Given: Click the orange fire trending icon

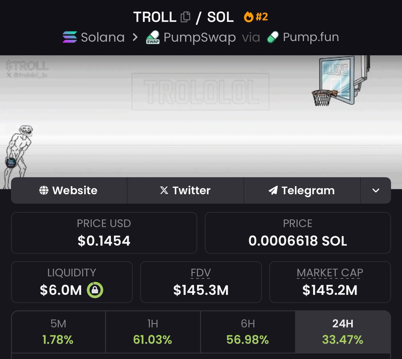Looking at the screenshot, I should [x=249, y=17].
